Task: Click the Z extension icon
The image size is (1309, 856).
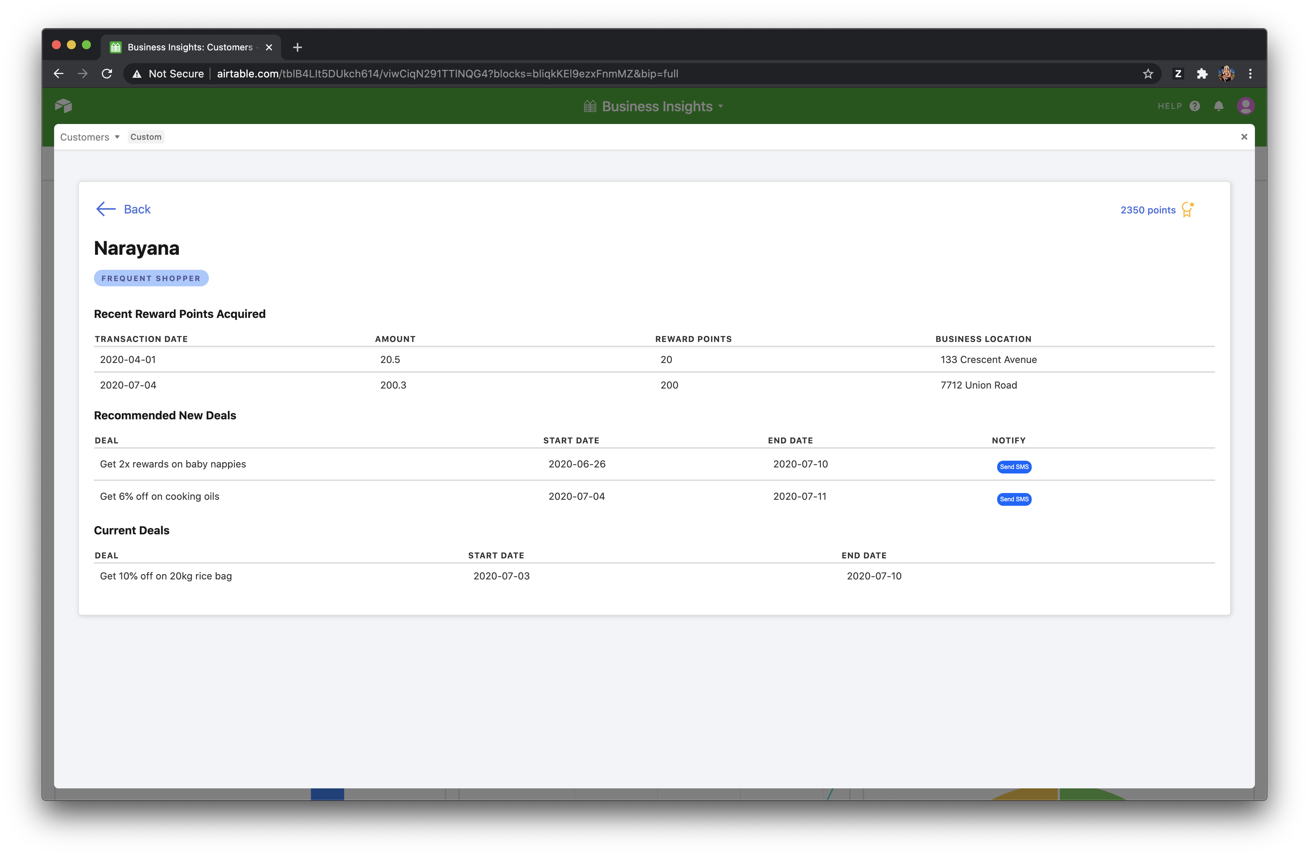Action: pyautogui.click(x=1177, y=74)
